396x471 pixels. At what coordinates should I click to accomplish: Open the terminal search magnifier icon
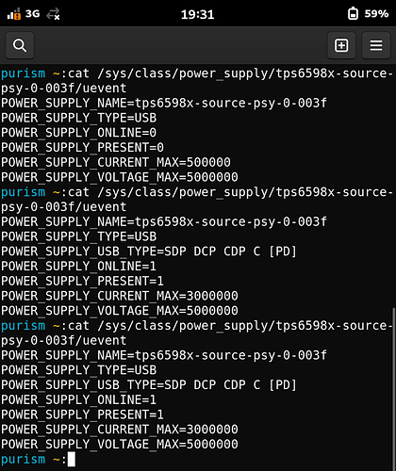[x=20, y=45]
